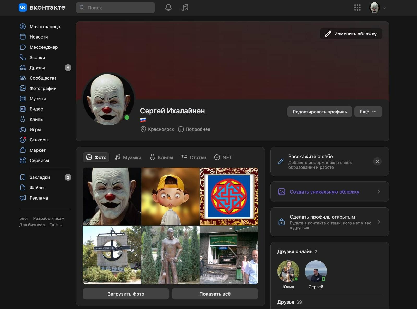Switch to the Клипы tab
The height and width of the screenshot is (309, 417).
coord(161,157)
